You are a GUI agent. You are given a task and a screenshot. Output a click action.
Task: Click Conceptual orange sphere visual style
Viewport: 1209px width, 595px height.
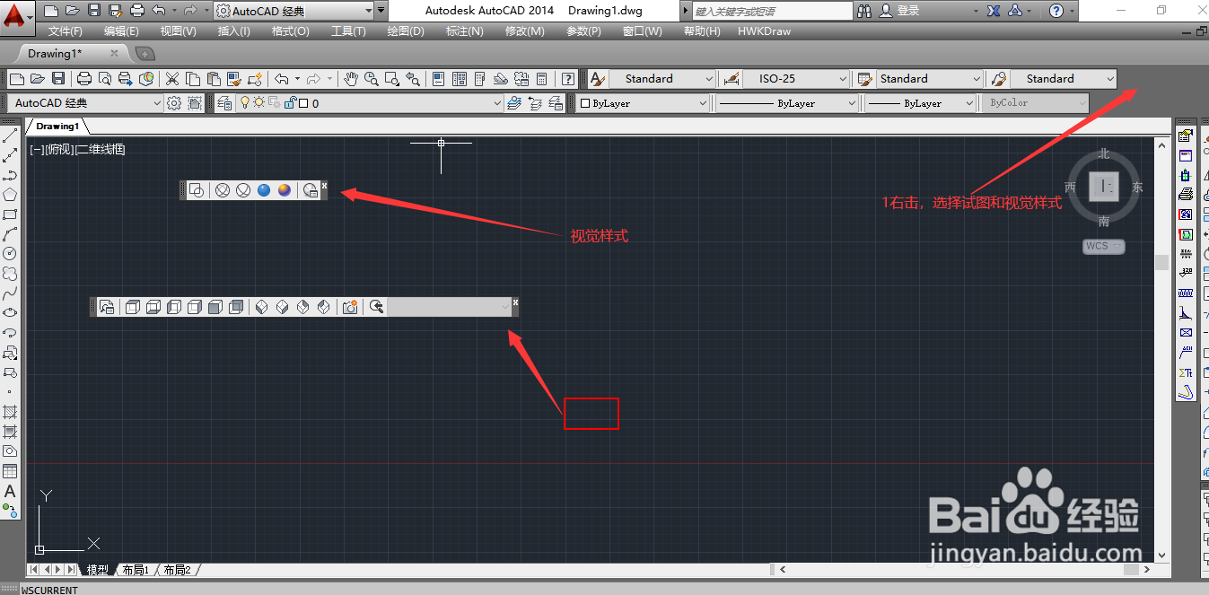coord(285,190)
